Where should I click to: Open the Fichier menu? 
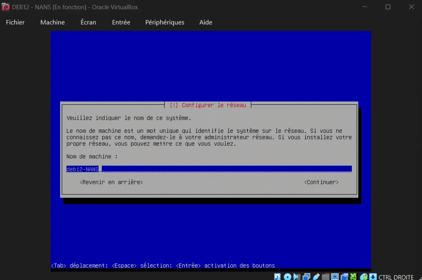pos(15,22)
